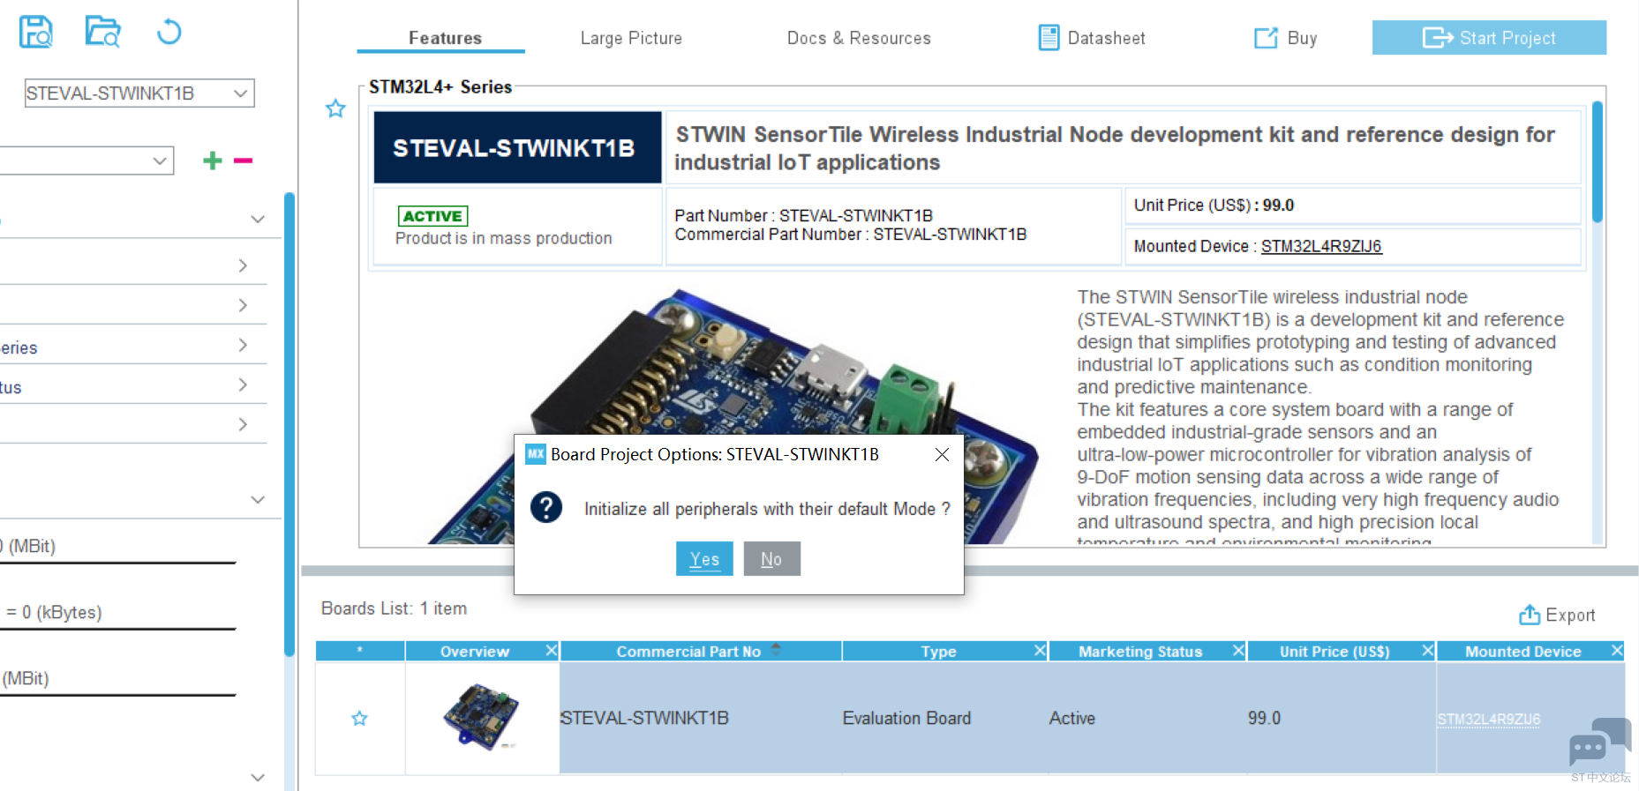Remove the Unit Price column with its X
The height and width of the screenshot is (791, 1639).
pos(1427,651)
